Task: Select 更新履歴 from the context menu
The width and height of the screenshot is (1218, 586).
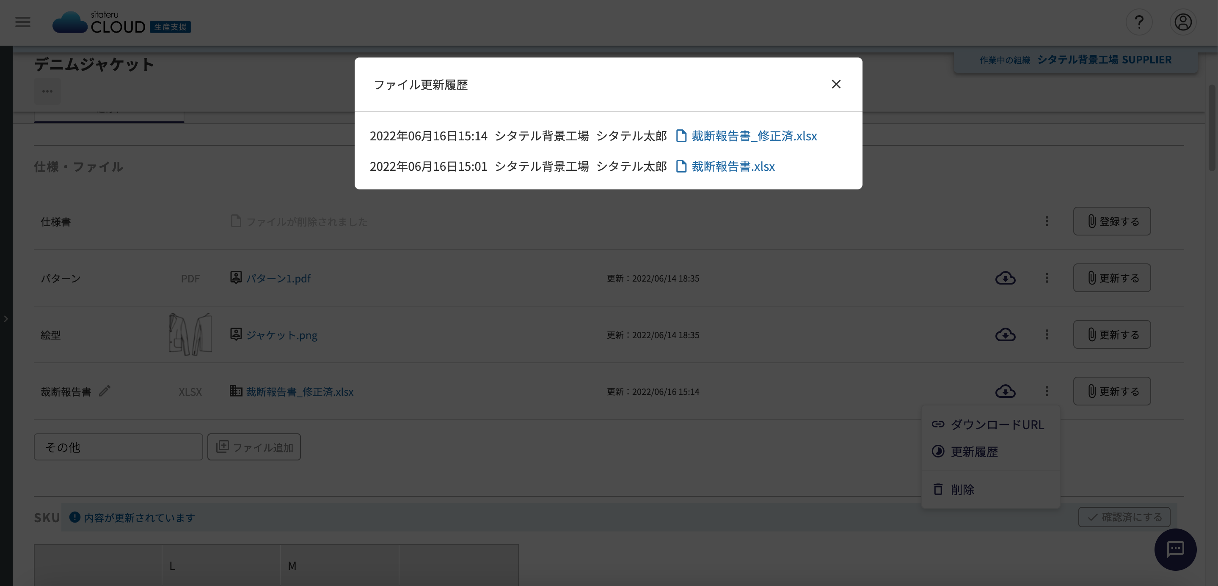Action: pyautogui.click(x=991, y=452)
